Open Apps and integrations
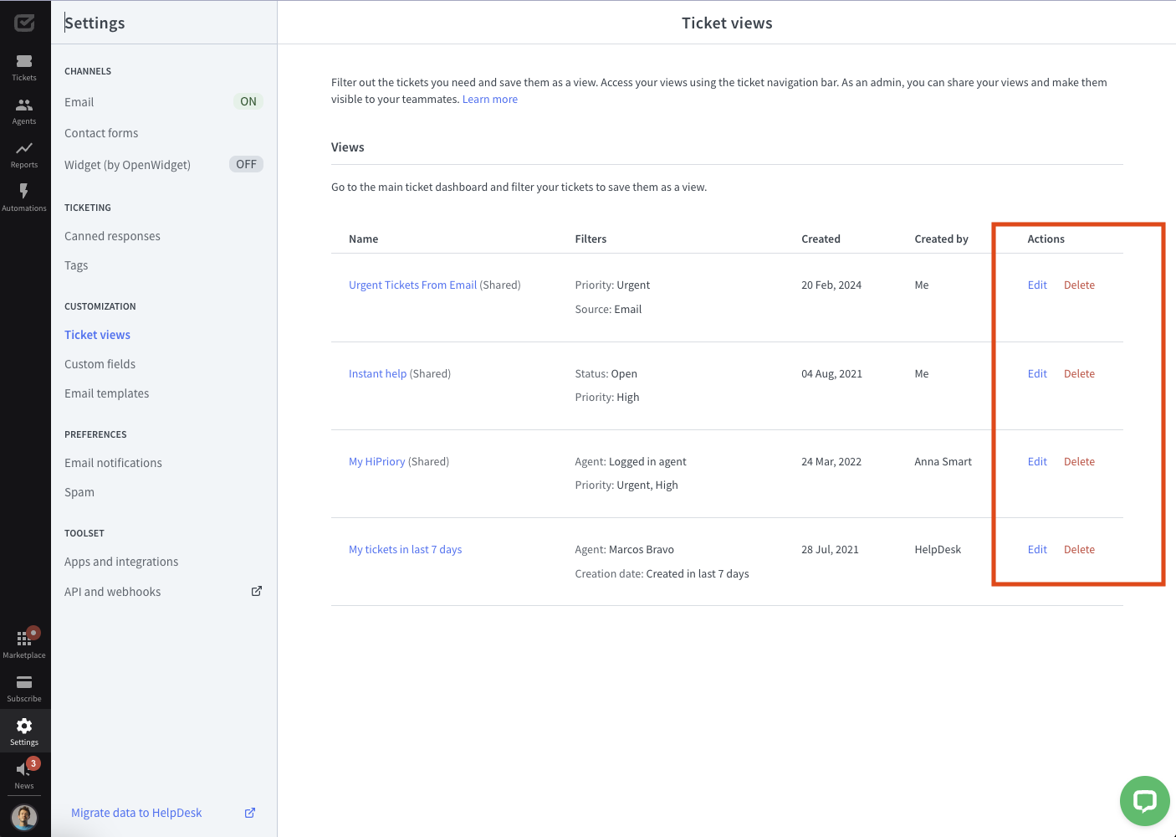The image size is (1176, 837). click(x=121, y=562)
